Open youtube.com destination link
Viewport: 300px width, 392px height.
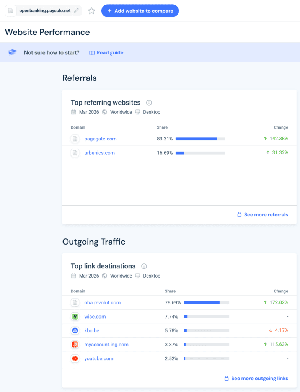click(99, 358)
